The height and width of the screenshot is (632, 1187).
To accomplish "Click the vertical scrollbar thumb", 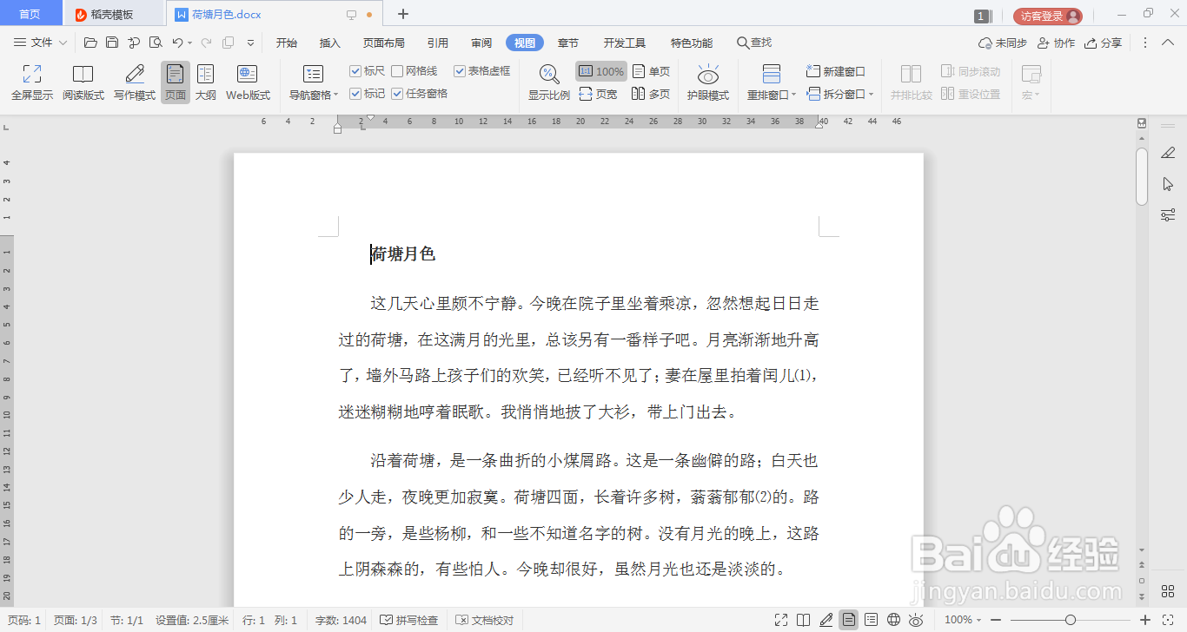I will 1142,176.
